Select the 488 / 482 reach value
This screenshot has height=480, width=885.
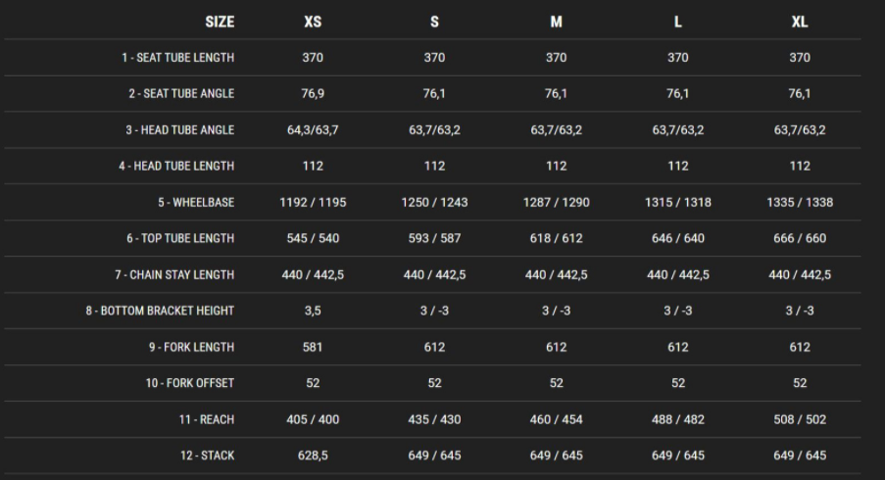[677, 419]
